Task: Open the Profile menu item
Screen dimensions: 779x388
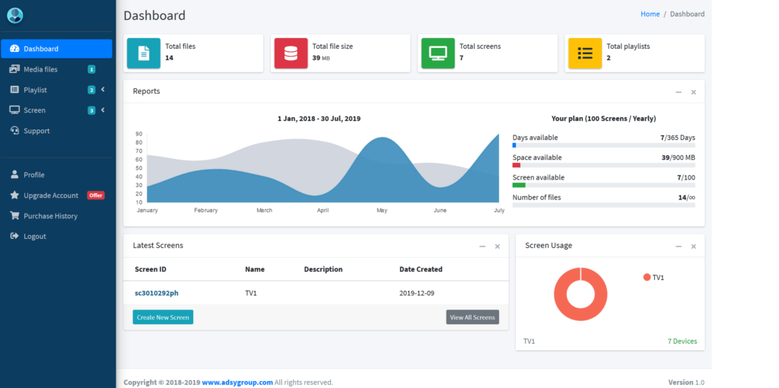Action: pos(33,175)
